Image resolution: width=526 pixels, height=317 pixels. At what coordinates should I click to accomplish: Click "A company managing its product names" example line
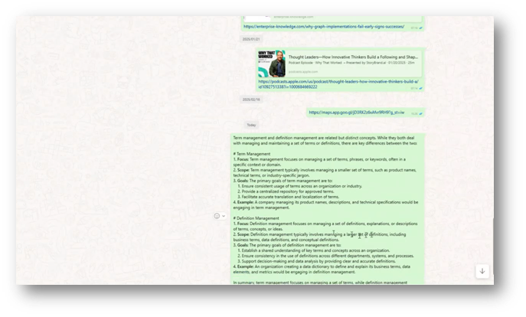325,202
